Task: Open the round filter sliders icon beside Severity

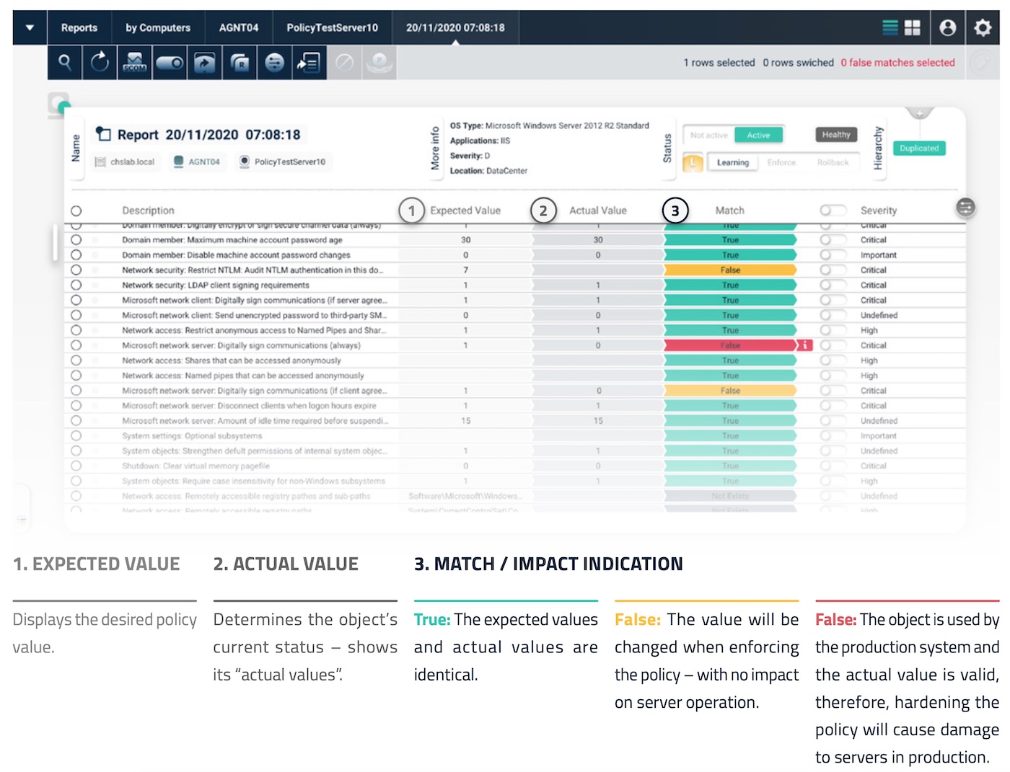Action: click(x=965, y=208)
